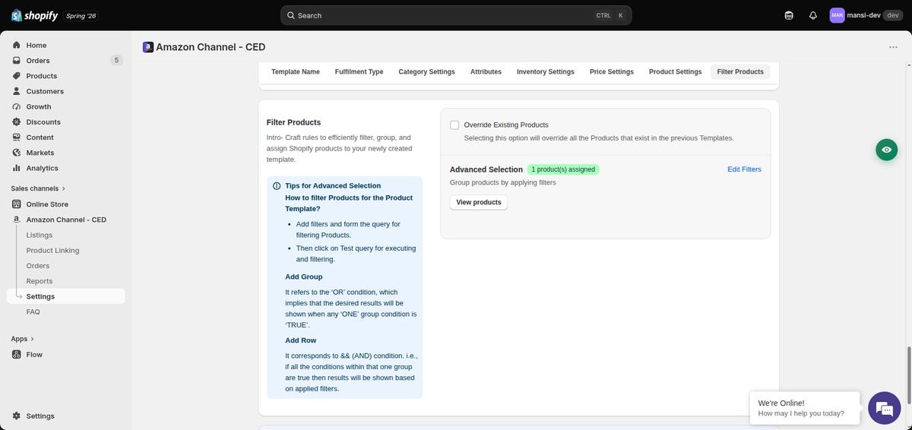The image size is (912, 430).
Task: Switch to the Product Settings tab
Action: (x=675, y=71)
